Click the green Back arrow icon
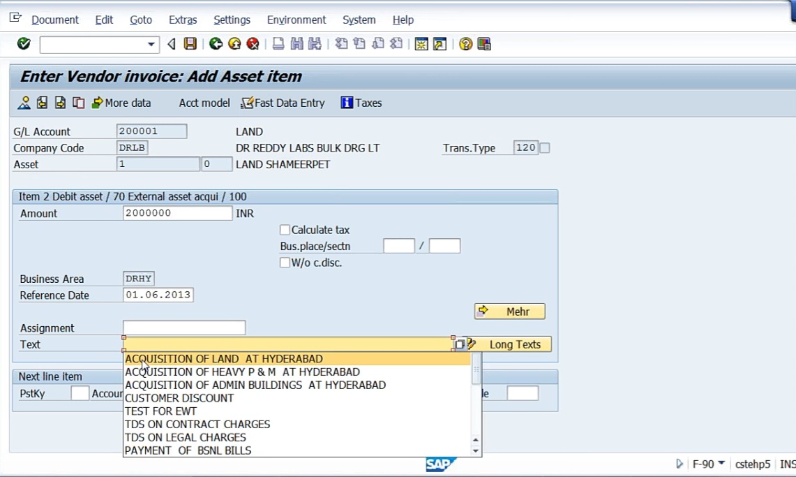Viewport: 796px width, 477px height. click(216, 44)
